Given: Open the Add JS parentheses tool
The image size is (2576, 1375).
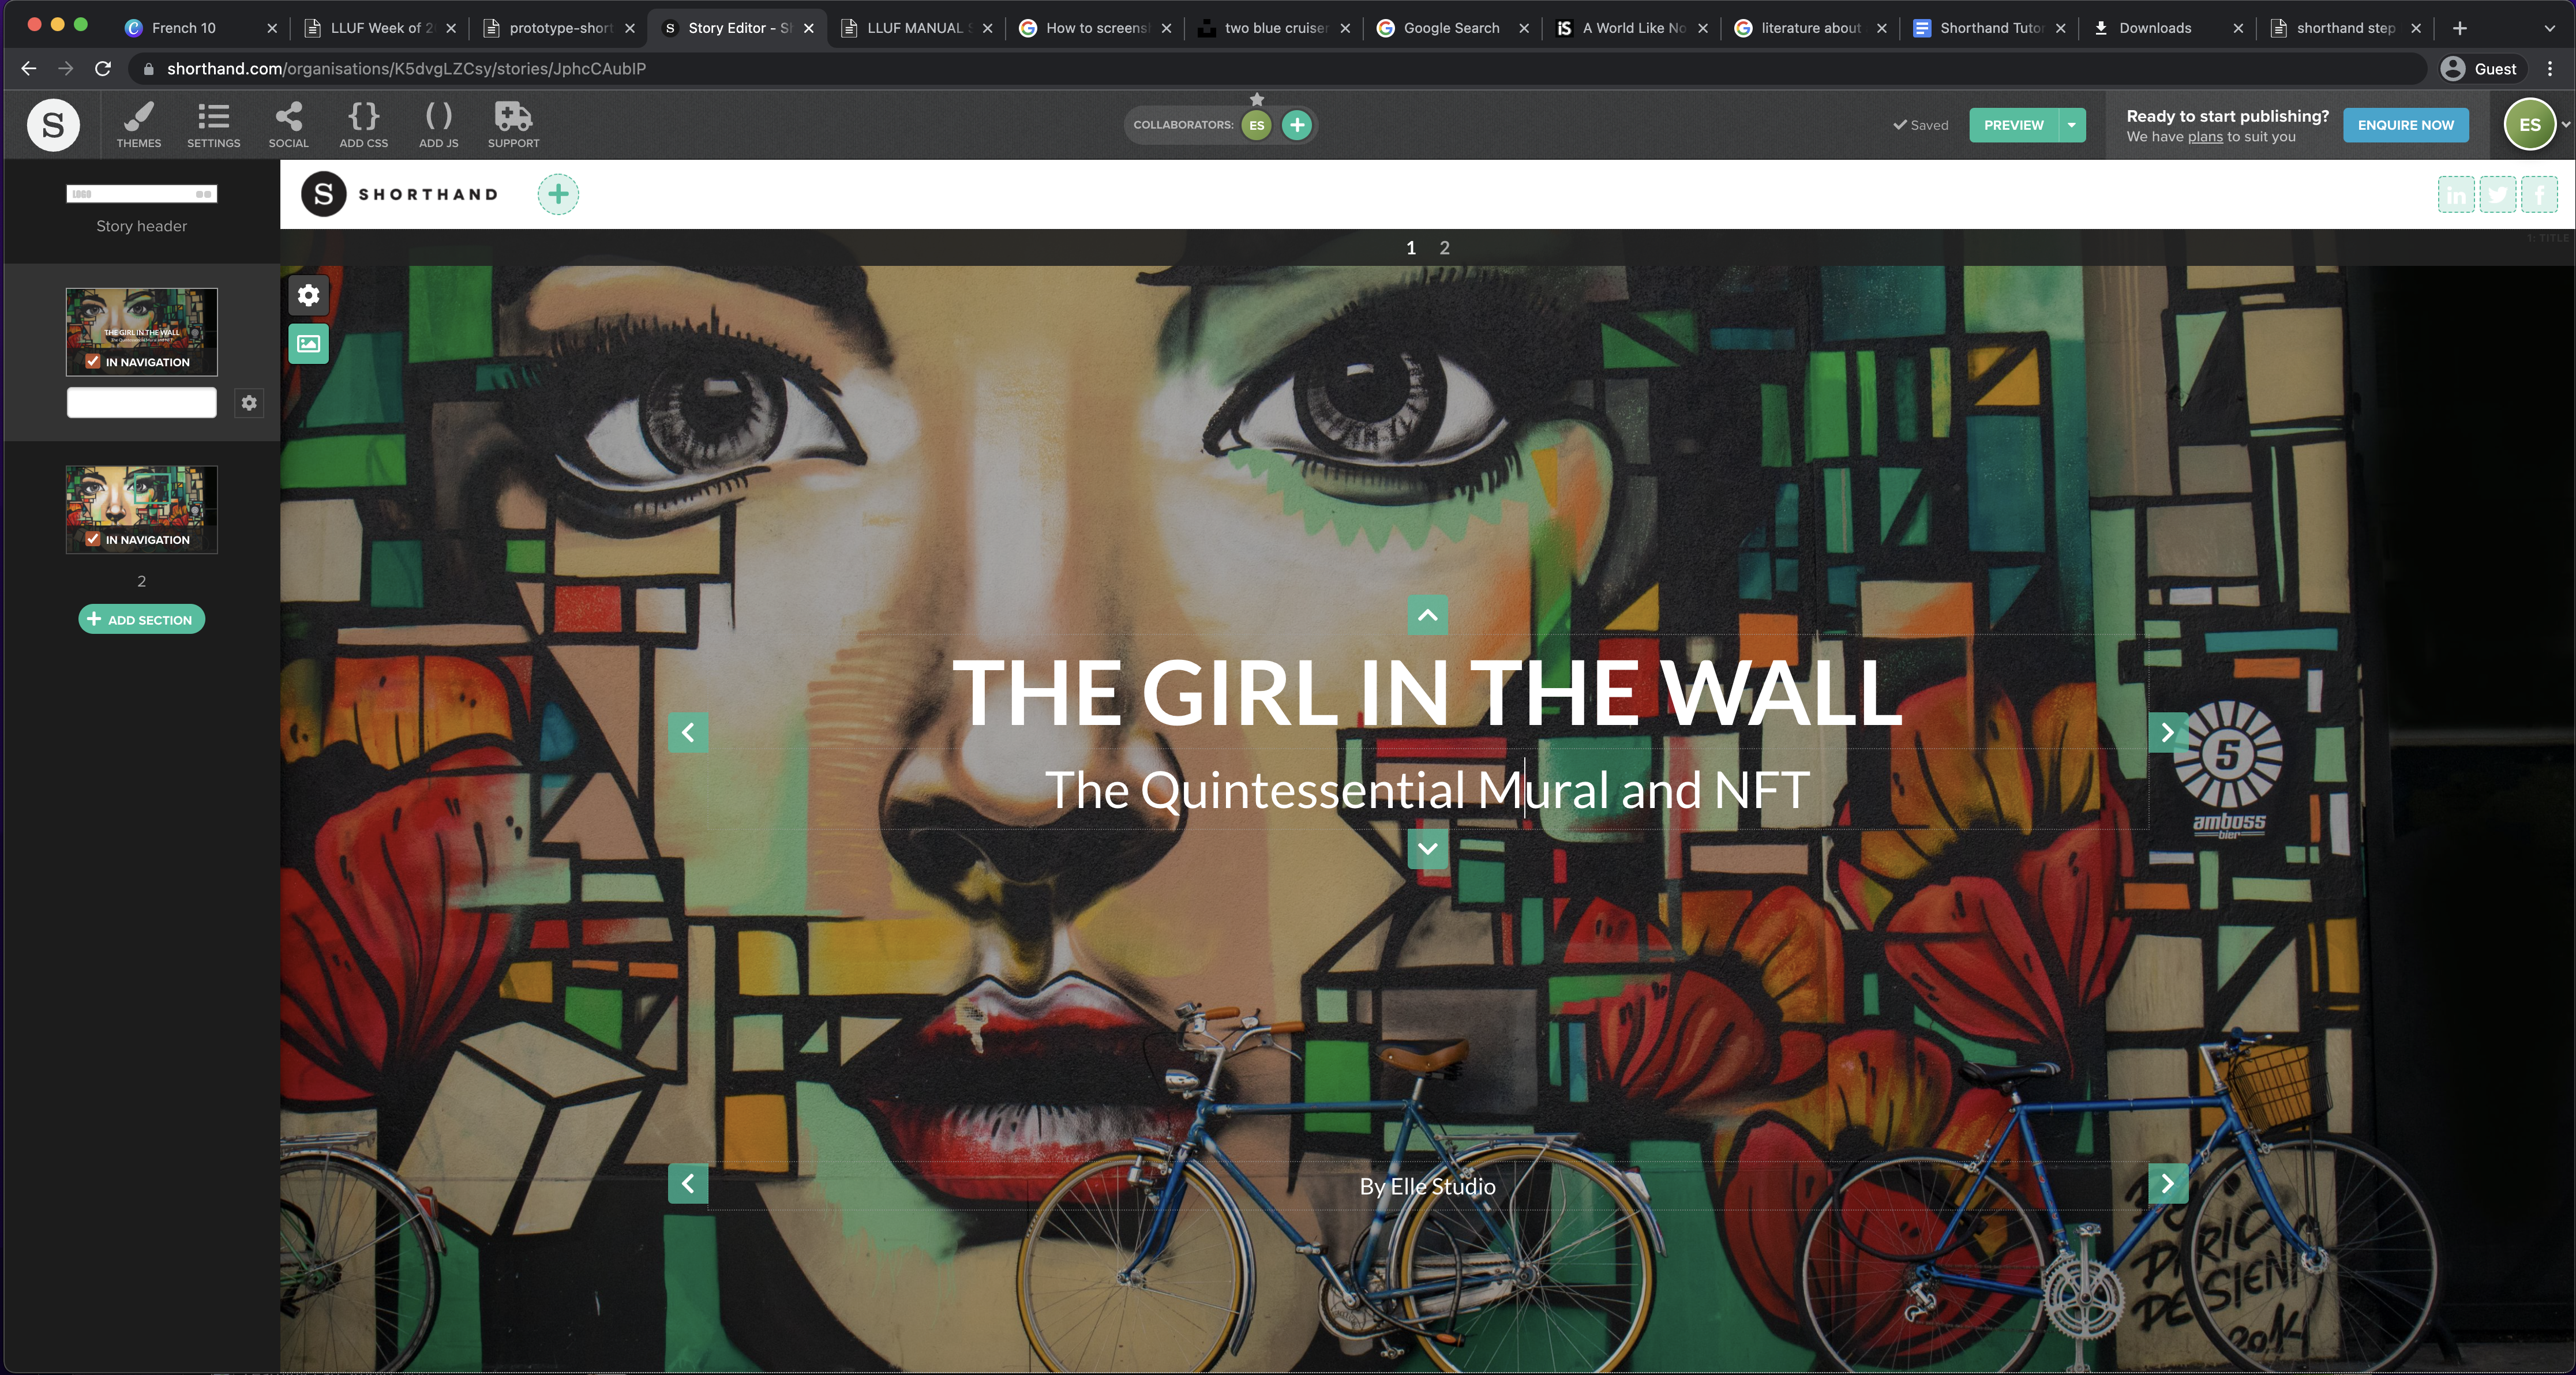Looking at the screenshot, I should tap(438, 124).
